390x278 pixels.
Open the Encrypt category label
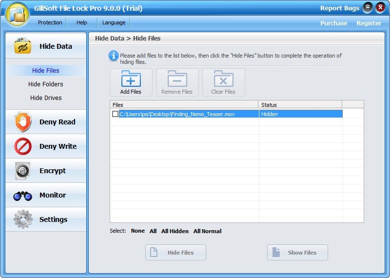53,171
